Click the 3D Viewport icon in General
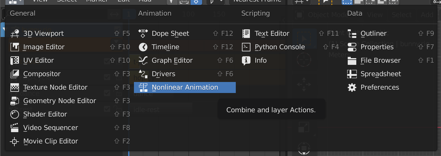441x156 pixels. pos(15,34)
